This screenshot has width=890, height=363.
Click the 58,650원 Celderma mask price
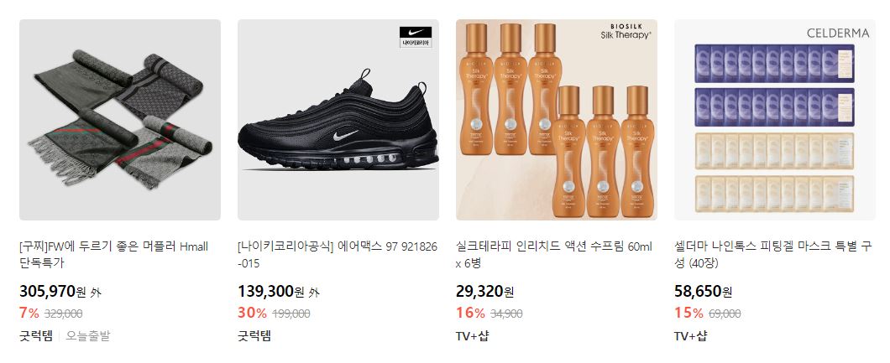tap(704, 292)
